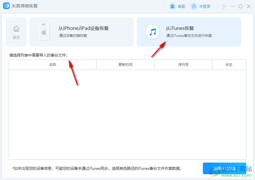Viewport: 255px width, 180px height.
Task: Select 从iTunes恢复 tab
Action: click(189, 32)
